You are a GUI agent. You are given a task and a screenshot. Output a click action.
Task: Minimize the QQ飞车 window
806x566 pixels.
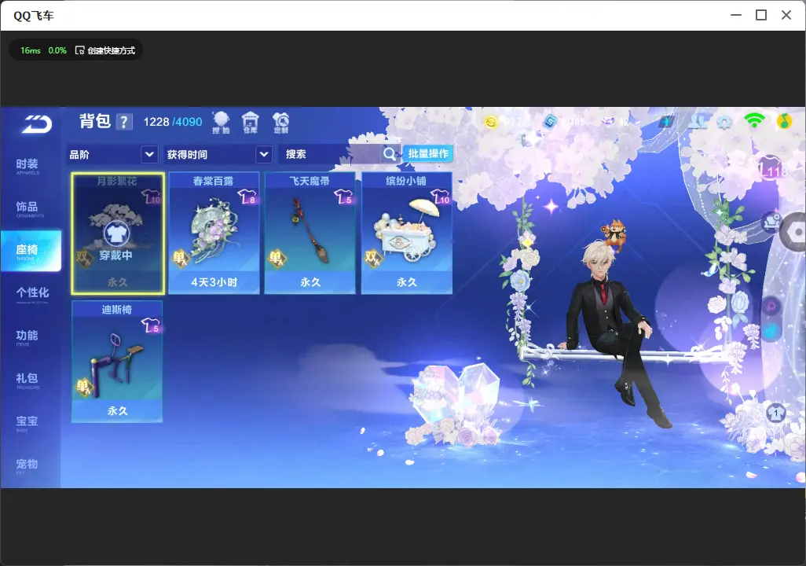click(736, 16)
